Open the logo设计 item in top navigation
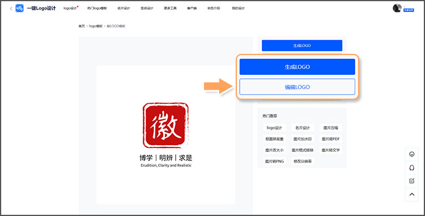 (70, 8)
